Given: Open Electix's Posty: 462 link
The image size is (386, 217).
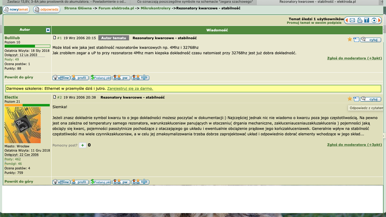Looking at the screenshot, I should tap(13, 159).
